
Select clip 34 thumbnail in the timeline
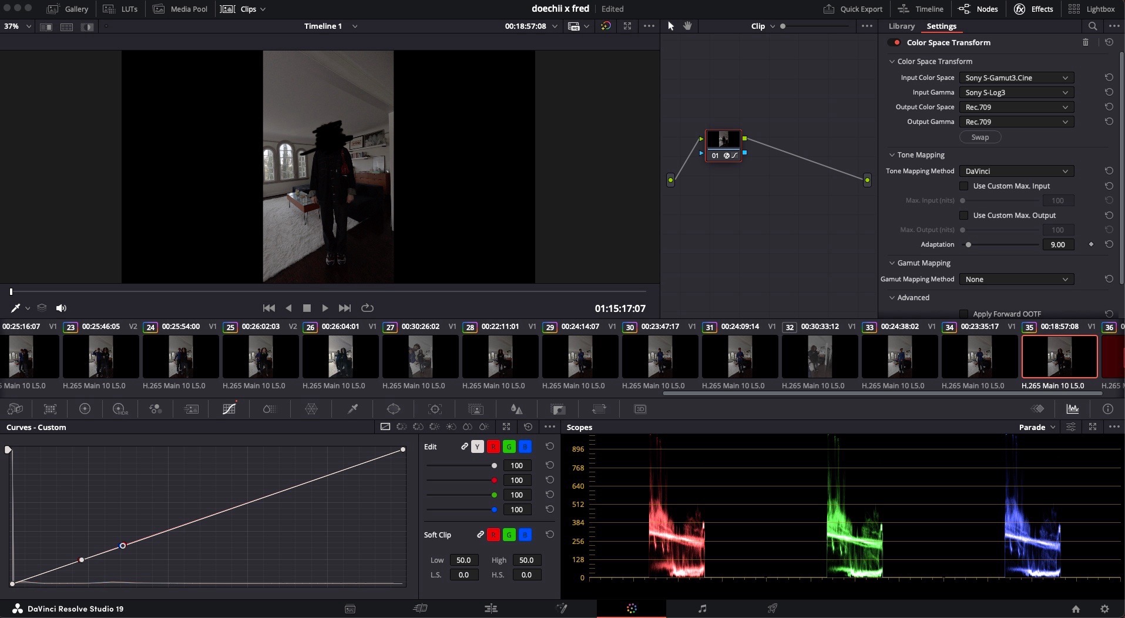(979, 356)
